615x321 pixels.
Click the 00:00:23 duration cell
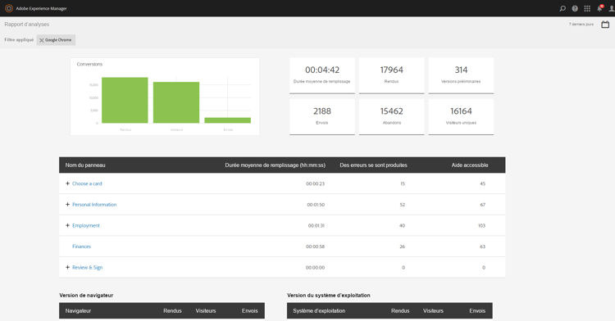(x=315, y=183)
